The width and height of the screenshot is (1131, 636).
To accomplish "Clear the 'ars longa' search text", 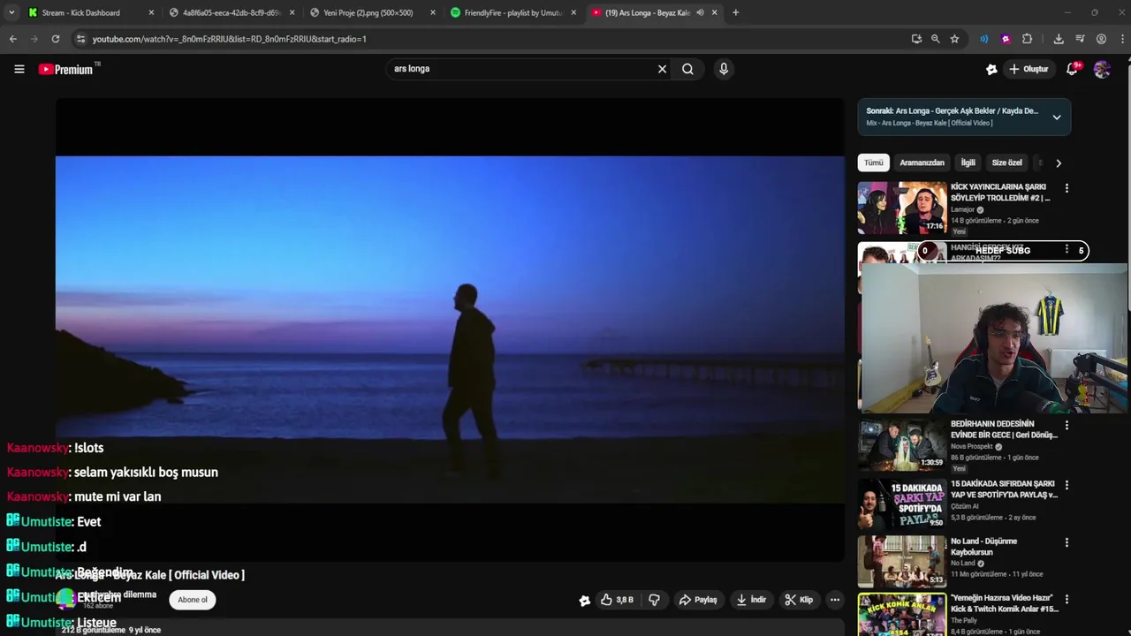I will [x=662, y=69].
